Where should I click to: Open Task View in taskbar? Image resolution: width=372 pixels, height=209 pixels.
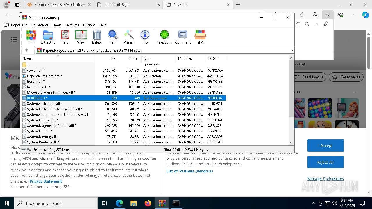point(105,203)
